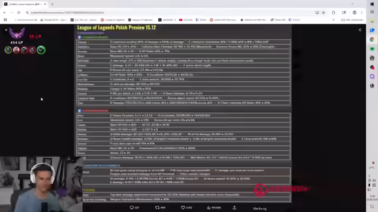Viewport: 378px width, 212px height.
Task: Open the notification center icon in taskbar
Action: 372,207
